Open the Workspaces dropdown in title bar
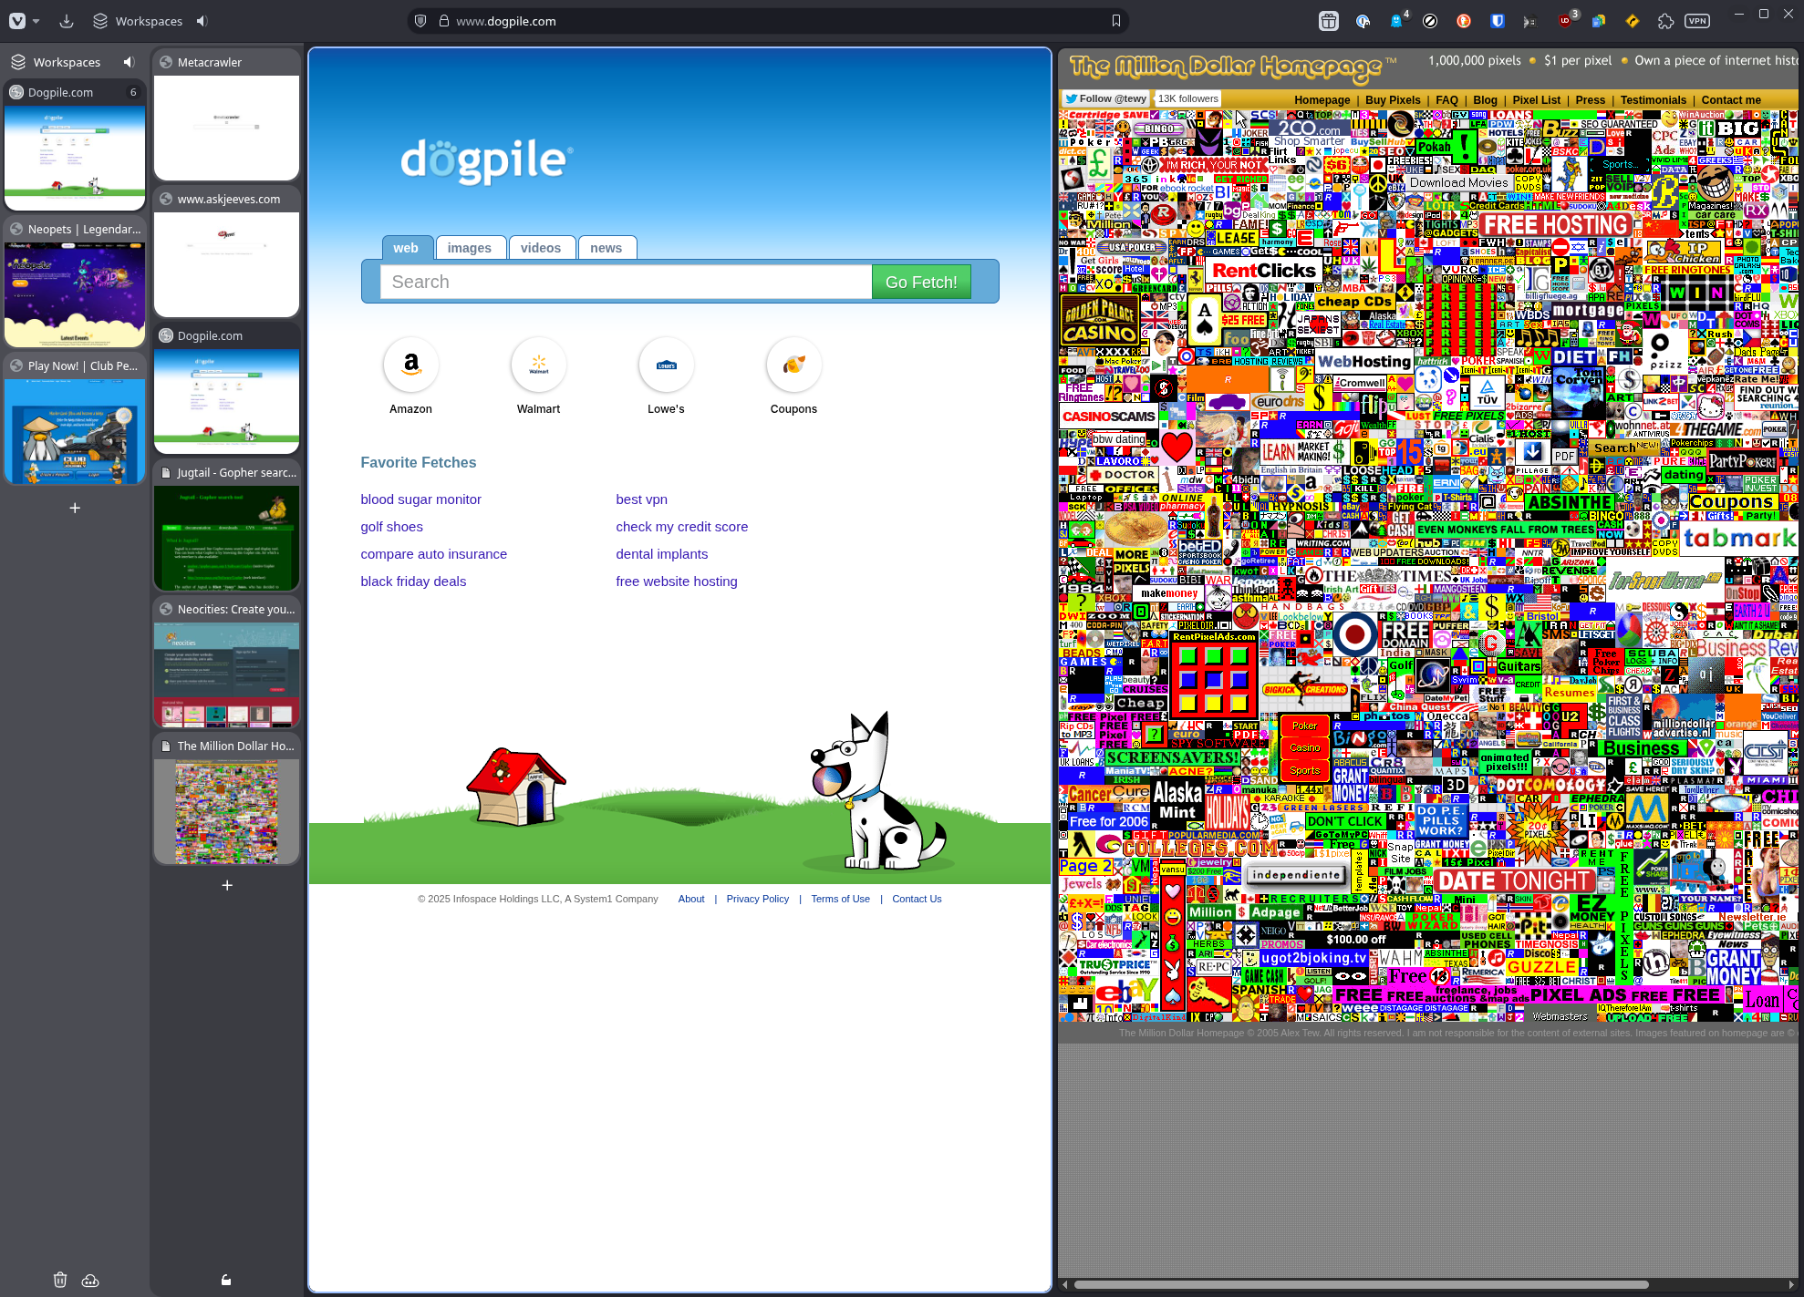The height and width of the screenshot is (1297, 1804). (x=138, y=21)
